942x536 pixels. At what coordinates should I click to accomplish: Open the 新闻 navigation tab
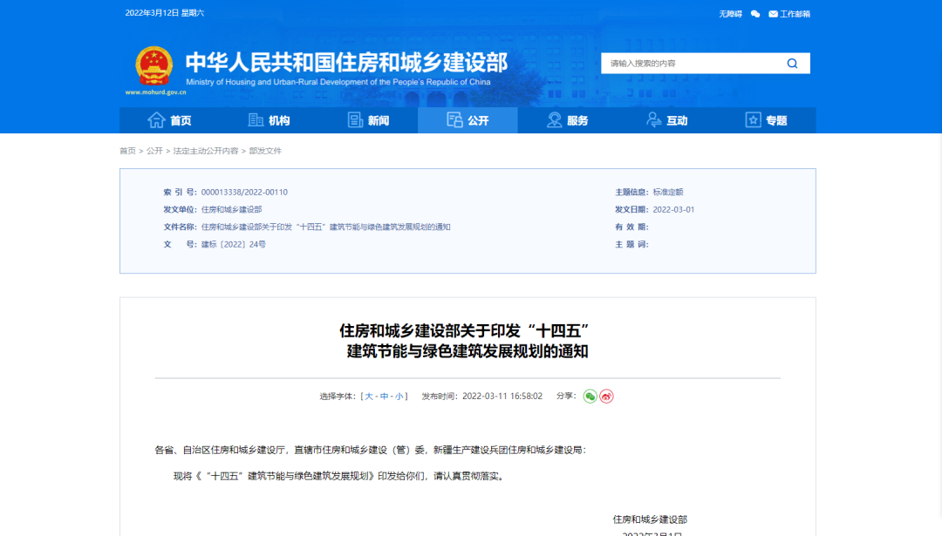point(368,120)
